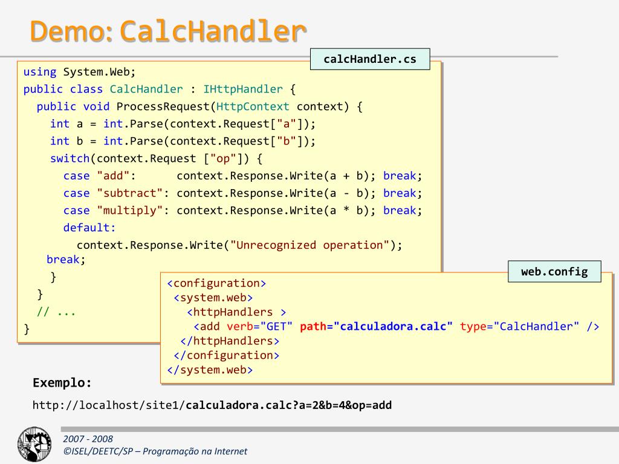Click the </system.web> closing tag

pyautogui.click(x=210, y=370)
